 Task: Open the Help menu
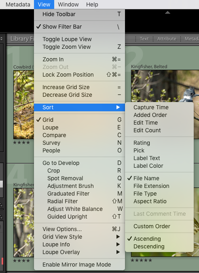click(92, 4)
